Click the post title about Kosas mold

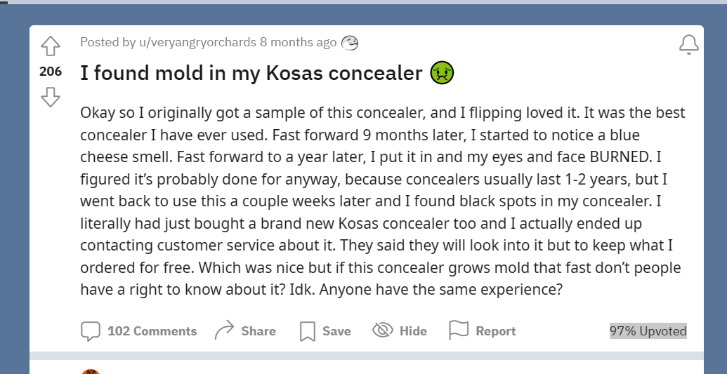pyautogui.click(x=251, y=73)
